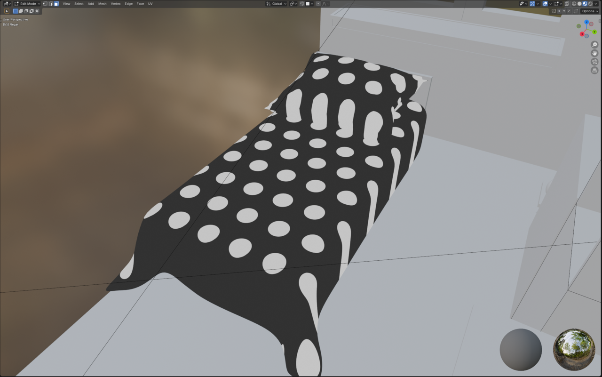Switch to rendered shading
602x377 pixels.
[x=590, y=4]
